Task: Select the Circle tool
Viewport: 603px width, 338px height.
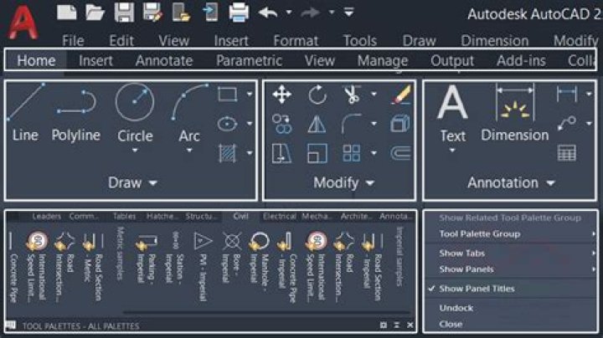Action: [x=135, y=112]
